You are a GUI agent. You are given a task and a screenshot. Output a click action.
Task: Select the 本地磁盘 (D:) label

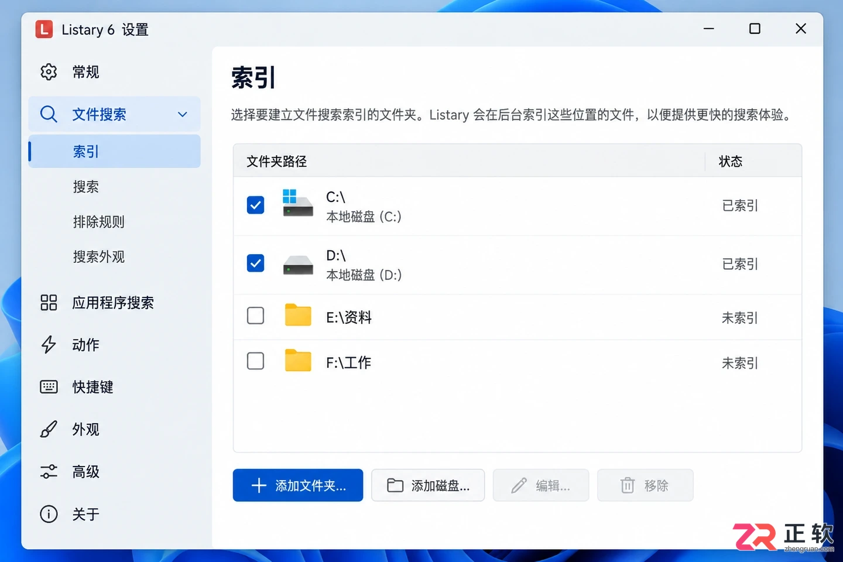click(364, 275)
